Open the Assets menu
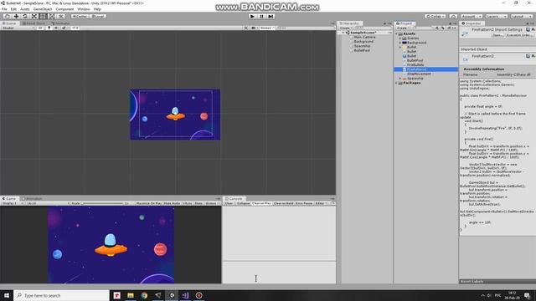This screenshot has height=301, width=536. tap(24, 9)
